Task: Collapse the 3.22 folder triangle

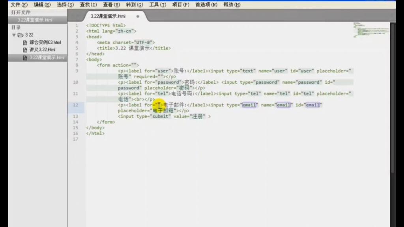Action: click(x=14, y=35)
